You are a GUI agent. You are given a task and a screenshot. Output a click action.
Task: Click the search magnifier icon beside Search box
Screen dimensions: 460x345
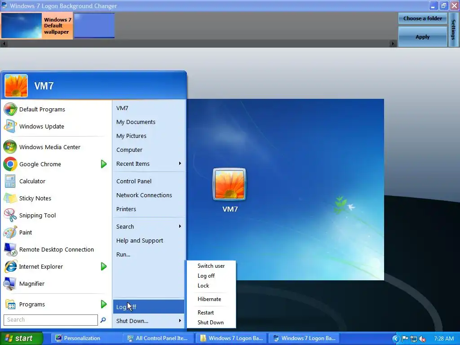103,320
